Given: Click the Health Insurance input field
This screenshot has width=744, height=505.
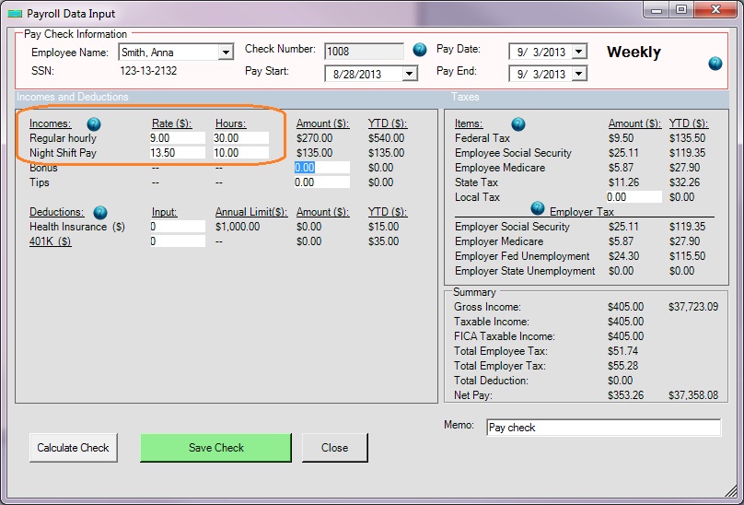Looking at the screenshot, I should coord(177,227).
